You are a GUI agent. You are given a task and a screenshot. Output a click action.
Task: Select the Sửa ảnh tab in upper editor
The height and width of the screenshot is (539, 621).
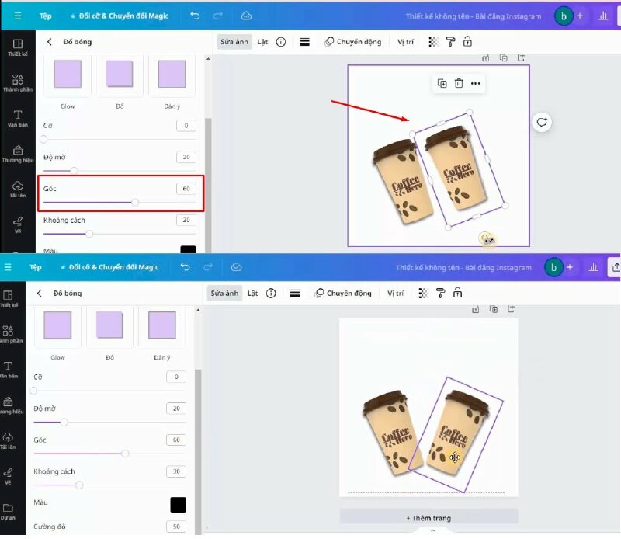pos(235,42)
